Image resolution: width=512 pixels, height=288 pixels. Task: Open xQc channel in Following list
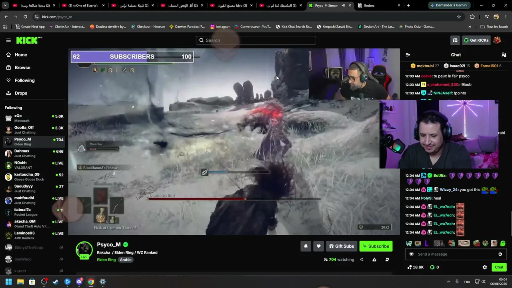[x=34, y=118]
